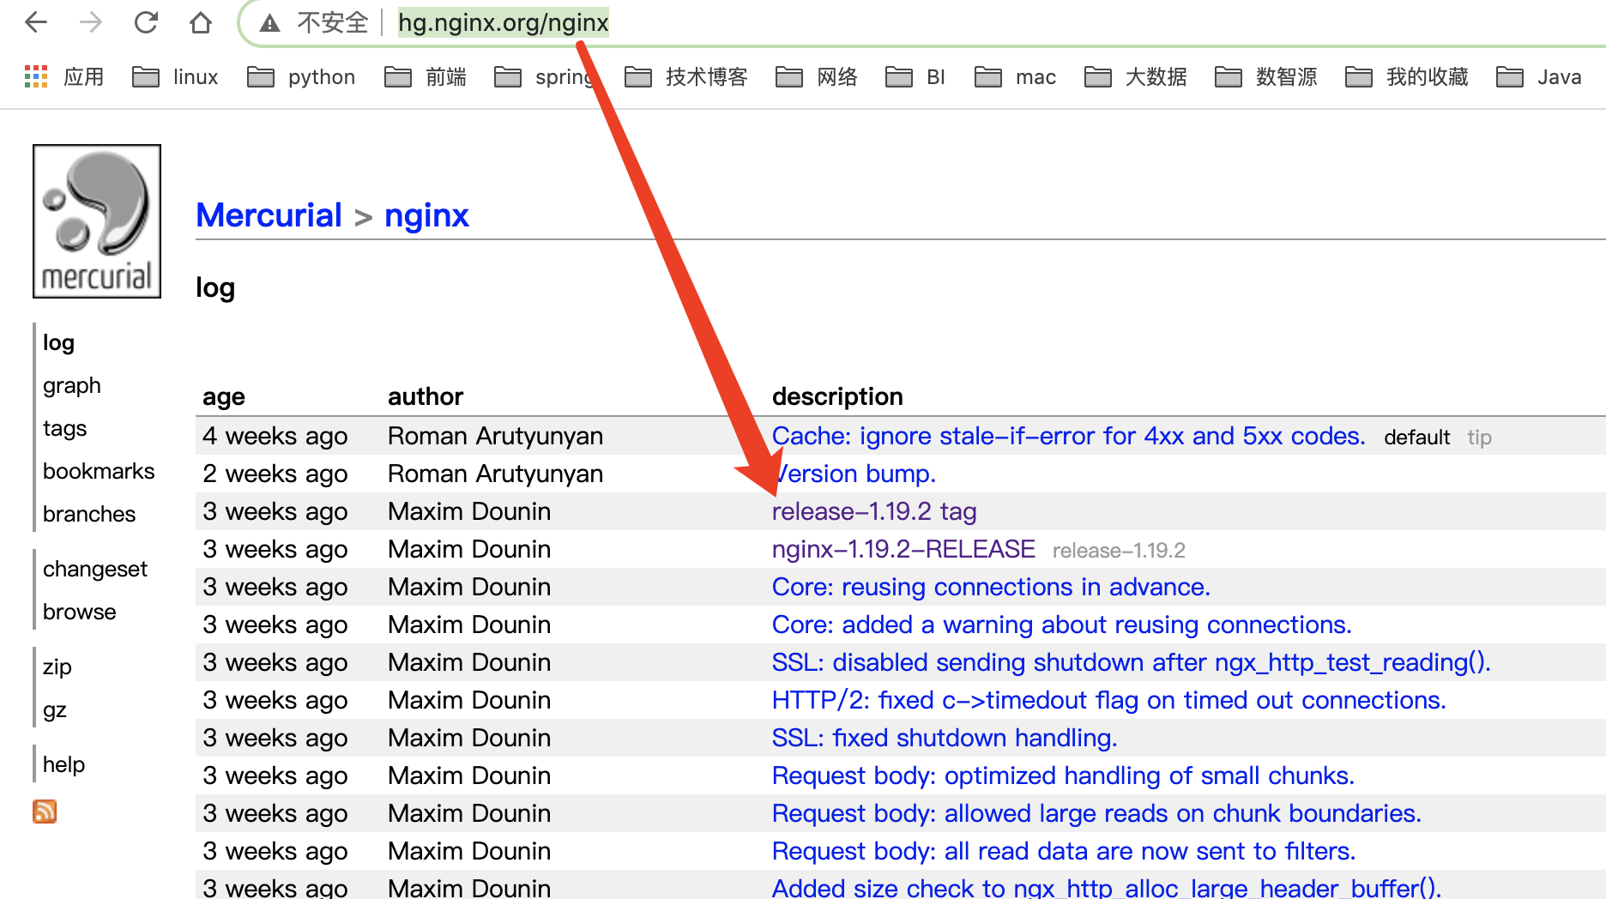The image size is (1606, 899).
Task: Open the 'nginx-1.19.2-RELEASE' commit
Action: pos(903,549)
